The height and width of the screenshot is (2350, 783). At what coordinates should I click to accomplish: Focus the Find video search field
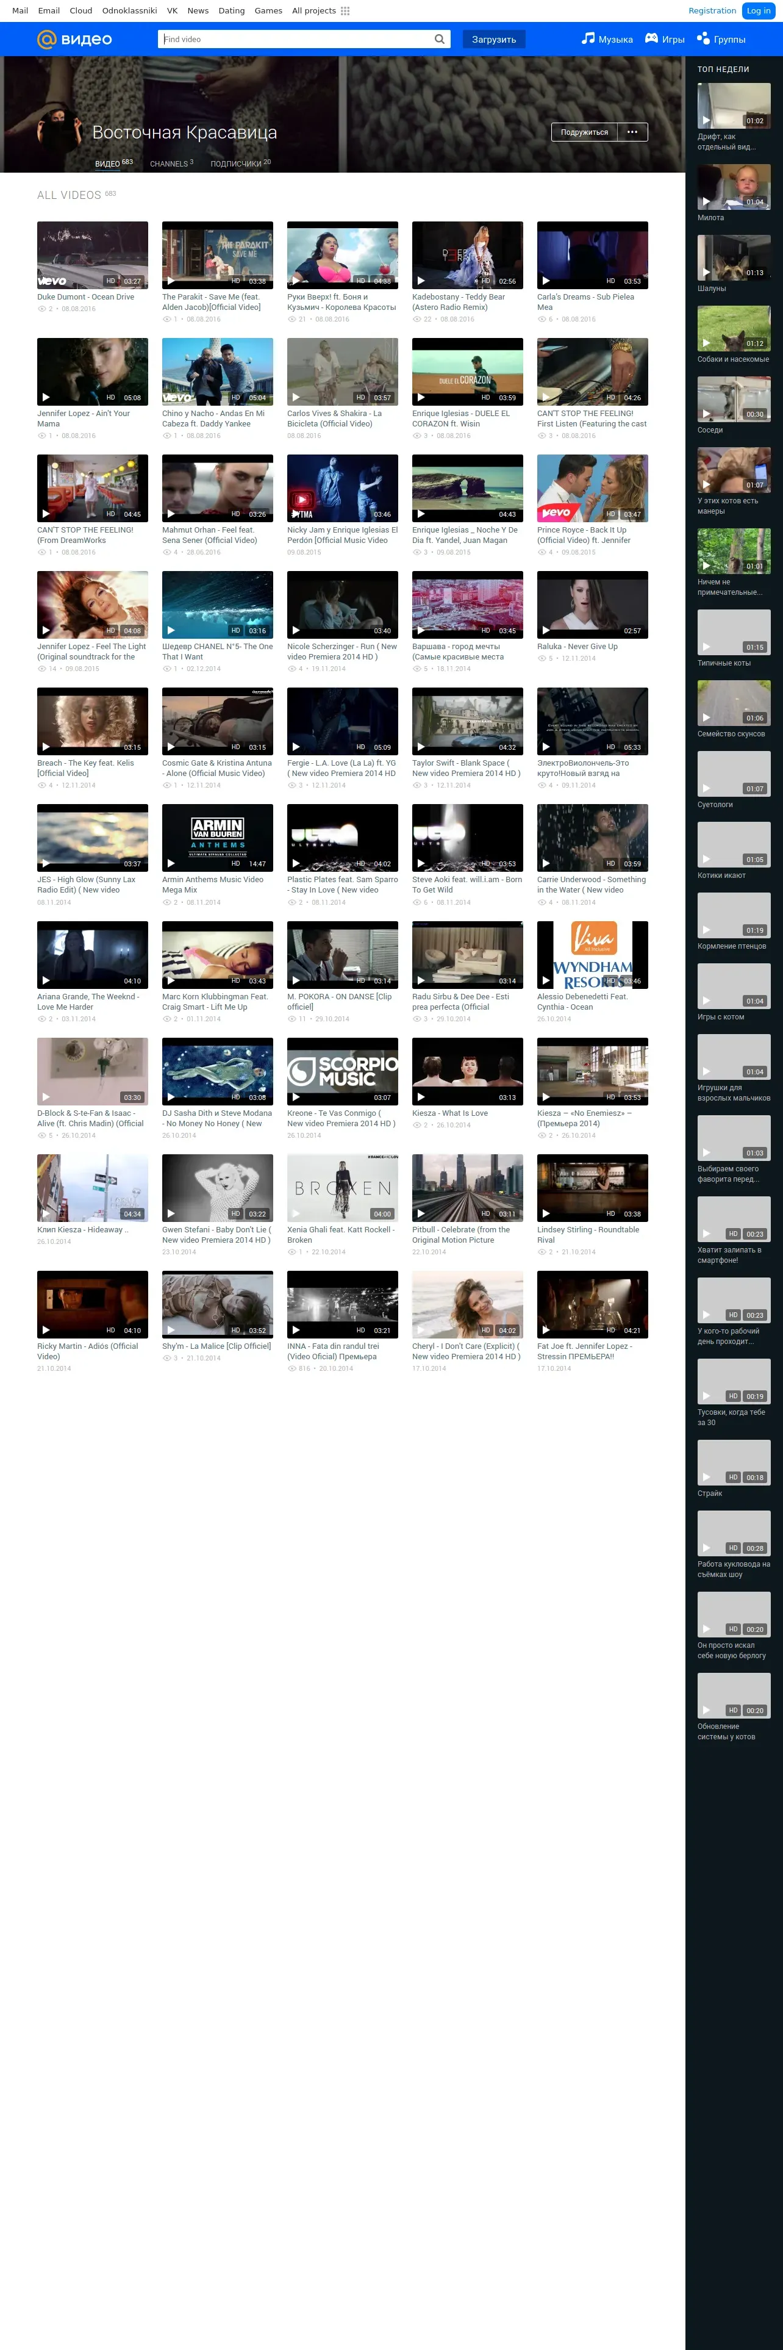[x=295, y=39]
